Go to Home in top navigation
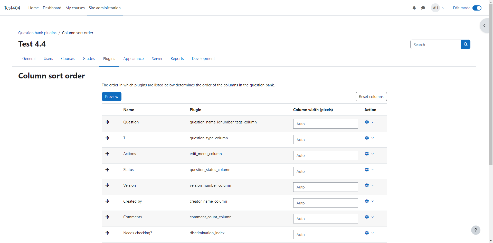493x243 pixels. click(x=33, y=8)
